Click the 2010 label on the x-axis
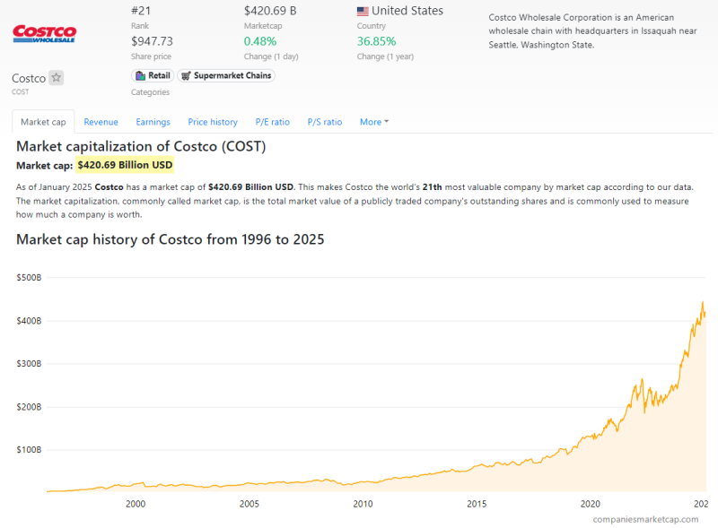This screenshot has height=528, width=718. [363, 505]
